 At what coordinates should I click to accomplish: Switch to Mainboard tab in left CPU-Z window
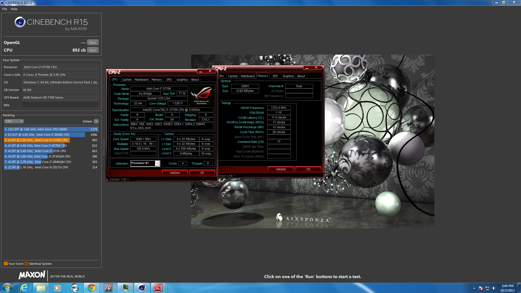tap(141, 80)
